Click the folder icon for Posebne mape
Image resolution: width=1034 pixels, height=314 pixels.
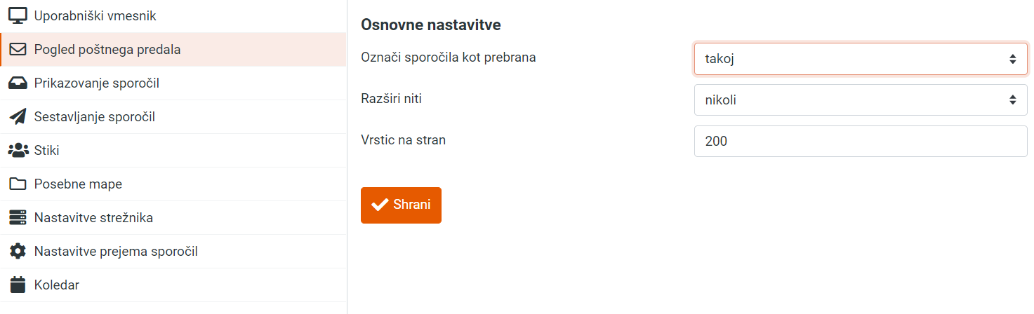tap(18, 184)
